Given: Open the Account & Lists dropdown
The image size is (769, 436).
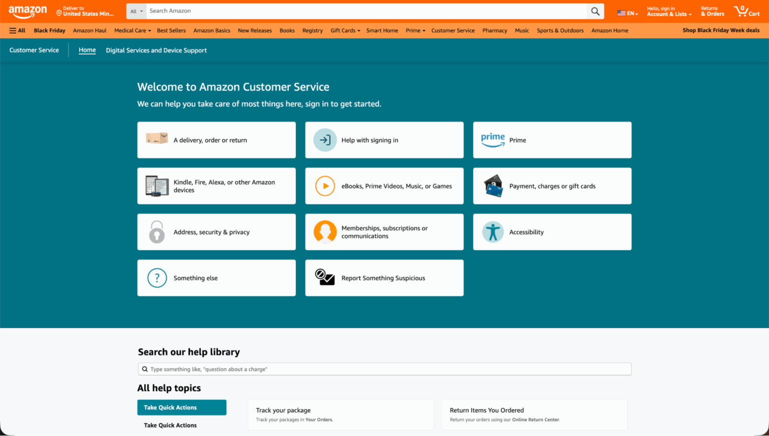Looking at the screenshot, I should click(x=668, y=13).
